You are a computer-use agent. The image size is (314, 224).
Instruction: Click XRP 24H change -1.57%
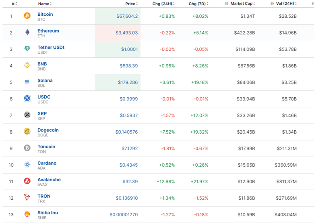pyautogui.click(x=168, y=115)
